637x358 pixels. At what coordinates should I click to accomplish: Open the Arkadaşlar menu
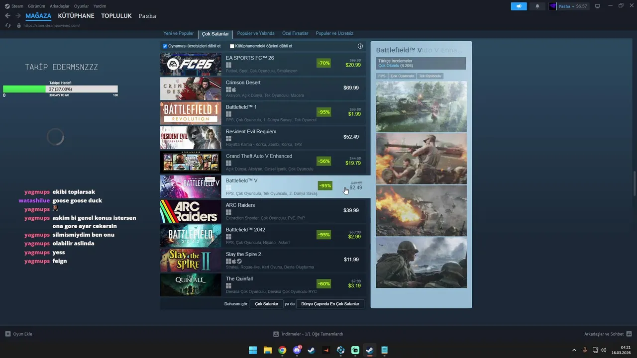(59, 6)
